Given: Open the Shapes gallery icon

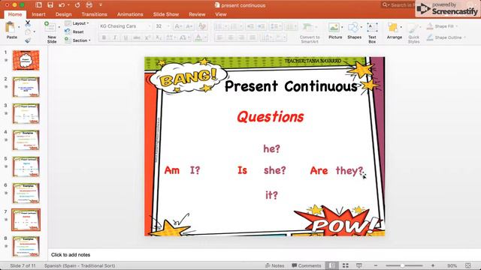Looking at the screenshot, I should tap(352, 28).
